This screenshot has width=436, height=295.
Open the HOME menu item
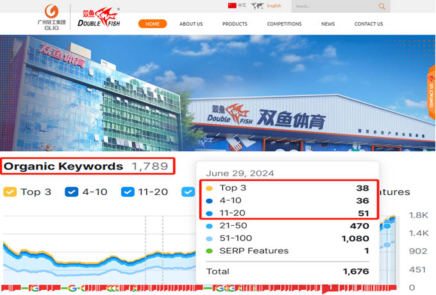153,24
